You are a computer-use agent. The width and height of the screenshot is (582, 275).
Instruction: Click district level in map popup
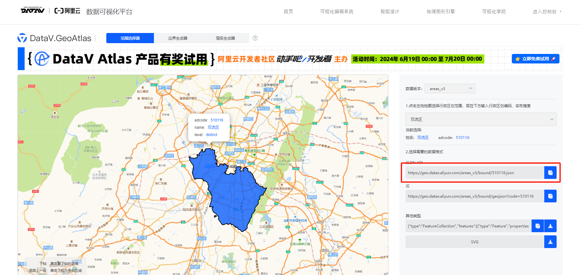click(212, 134)
